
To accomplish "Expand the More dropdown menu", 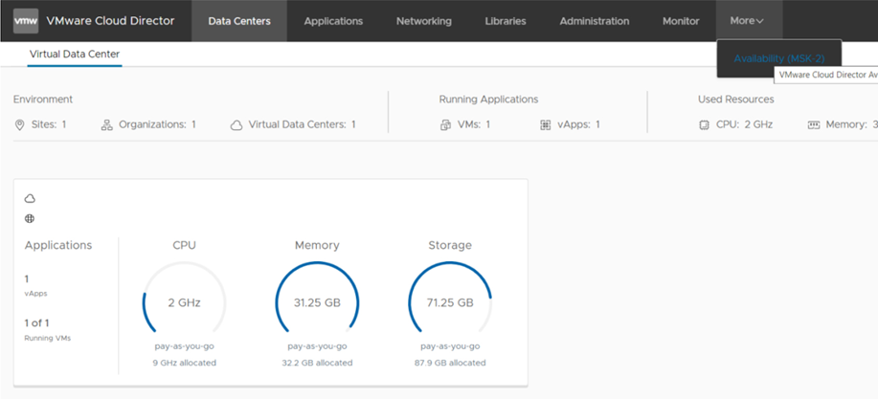I will (747, 21).
